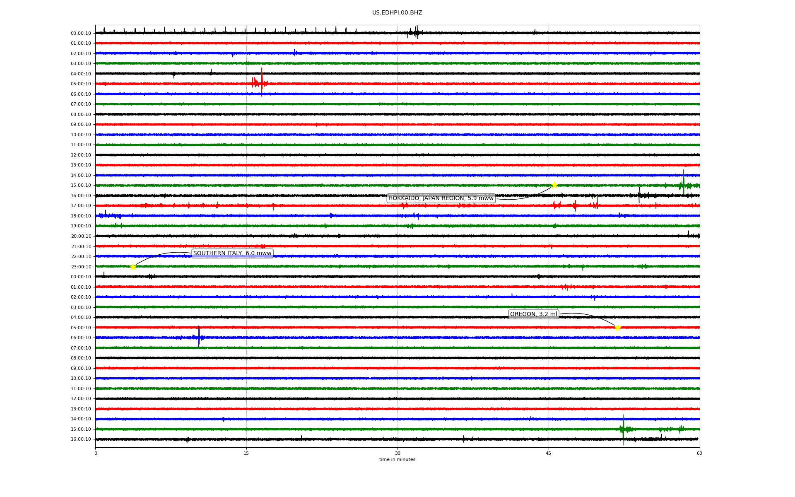Click the US.EDHPI.00.BHZ plot title

pos(397,13)
